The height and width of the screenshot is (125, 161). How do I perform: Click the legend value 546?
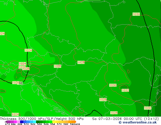tap(46, 124)
